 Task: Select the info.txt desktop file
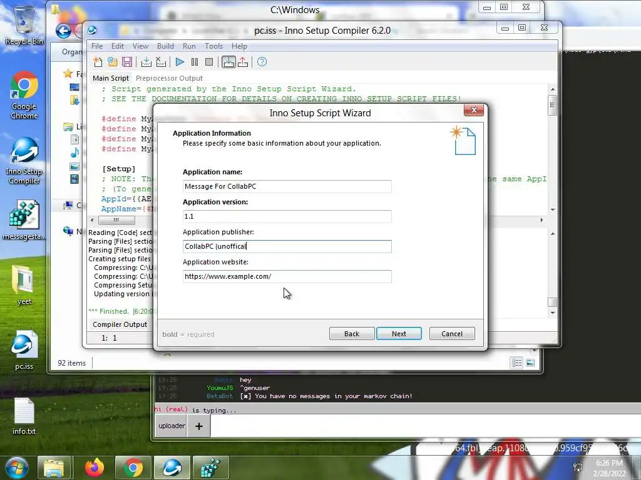pos(24,416)
